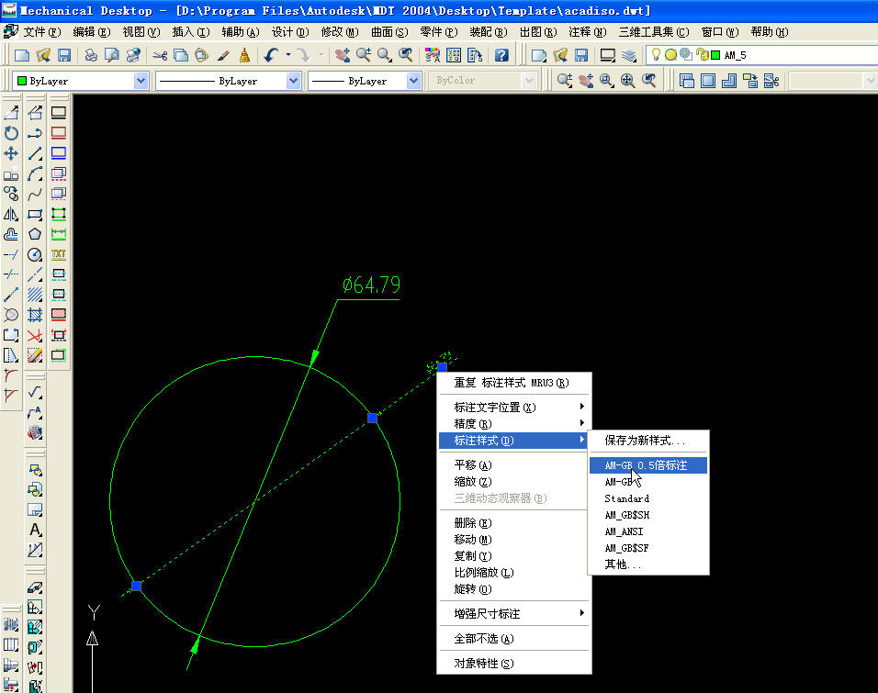Click the Paste clipboard icon

(201, 55)
